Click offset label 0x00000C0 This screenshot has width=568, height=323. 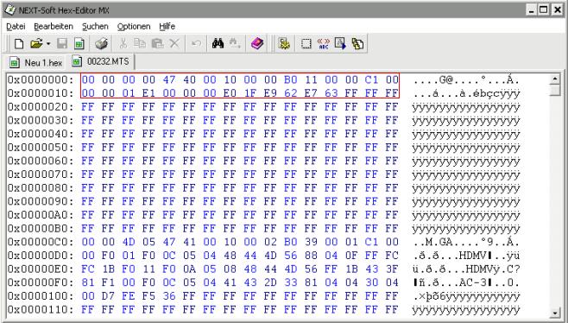click(41, 242)
